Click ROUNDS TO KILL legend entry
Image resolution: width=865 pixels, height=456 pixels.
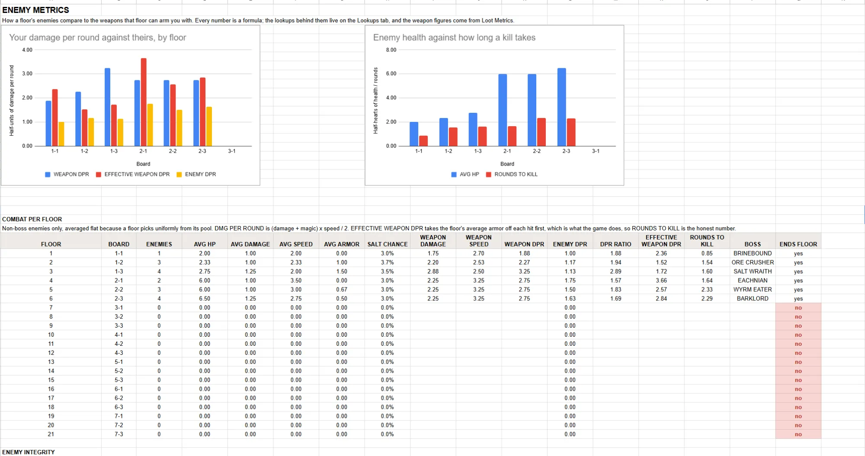tap(512, 175)
